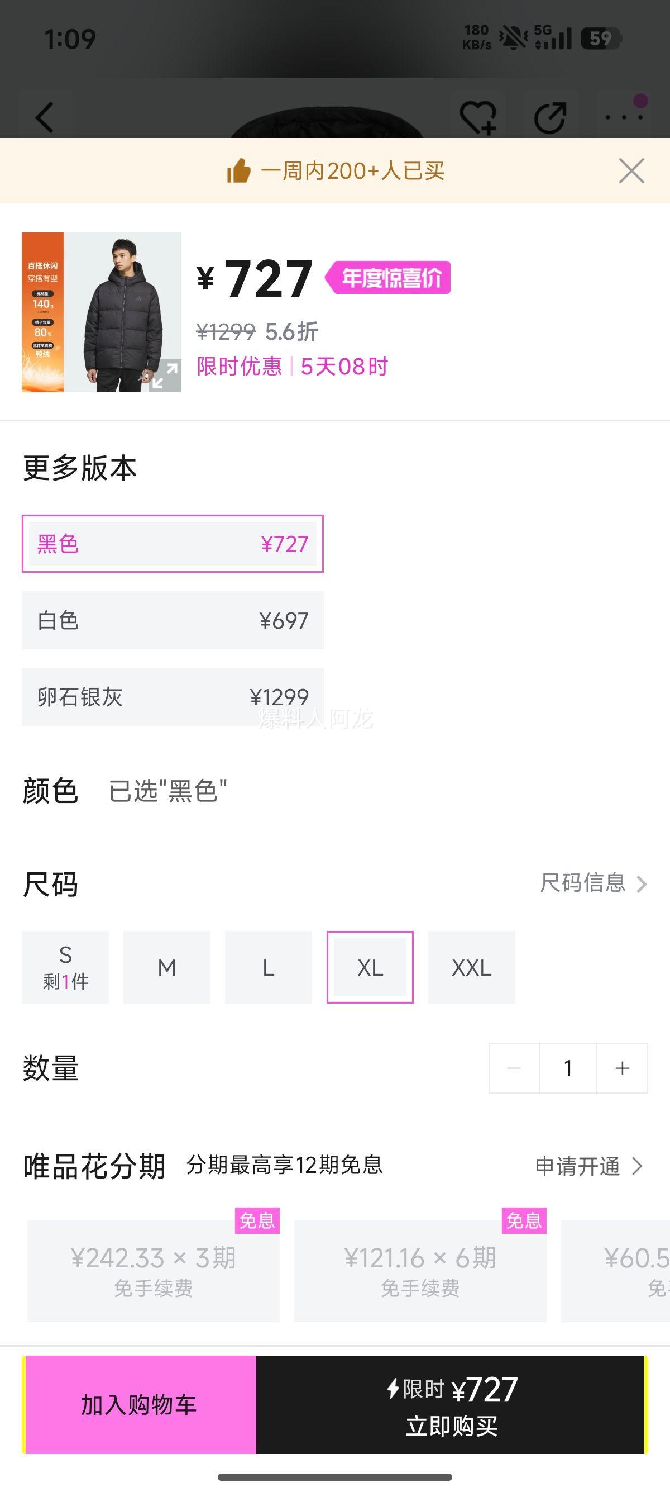The width and height of the screenshot is (670, 1492).
Task: Open the three-dot more menu
Action: pyautogui.click(x=624, y=117)
